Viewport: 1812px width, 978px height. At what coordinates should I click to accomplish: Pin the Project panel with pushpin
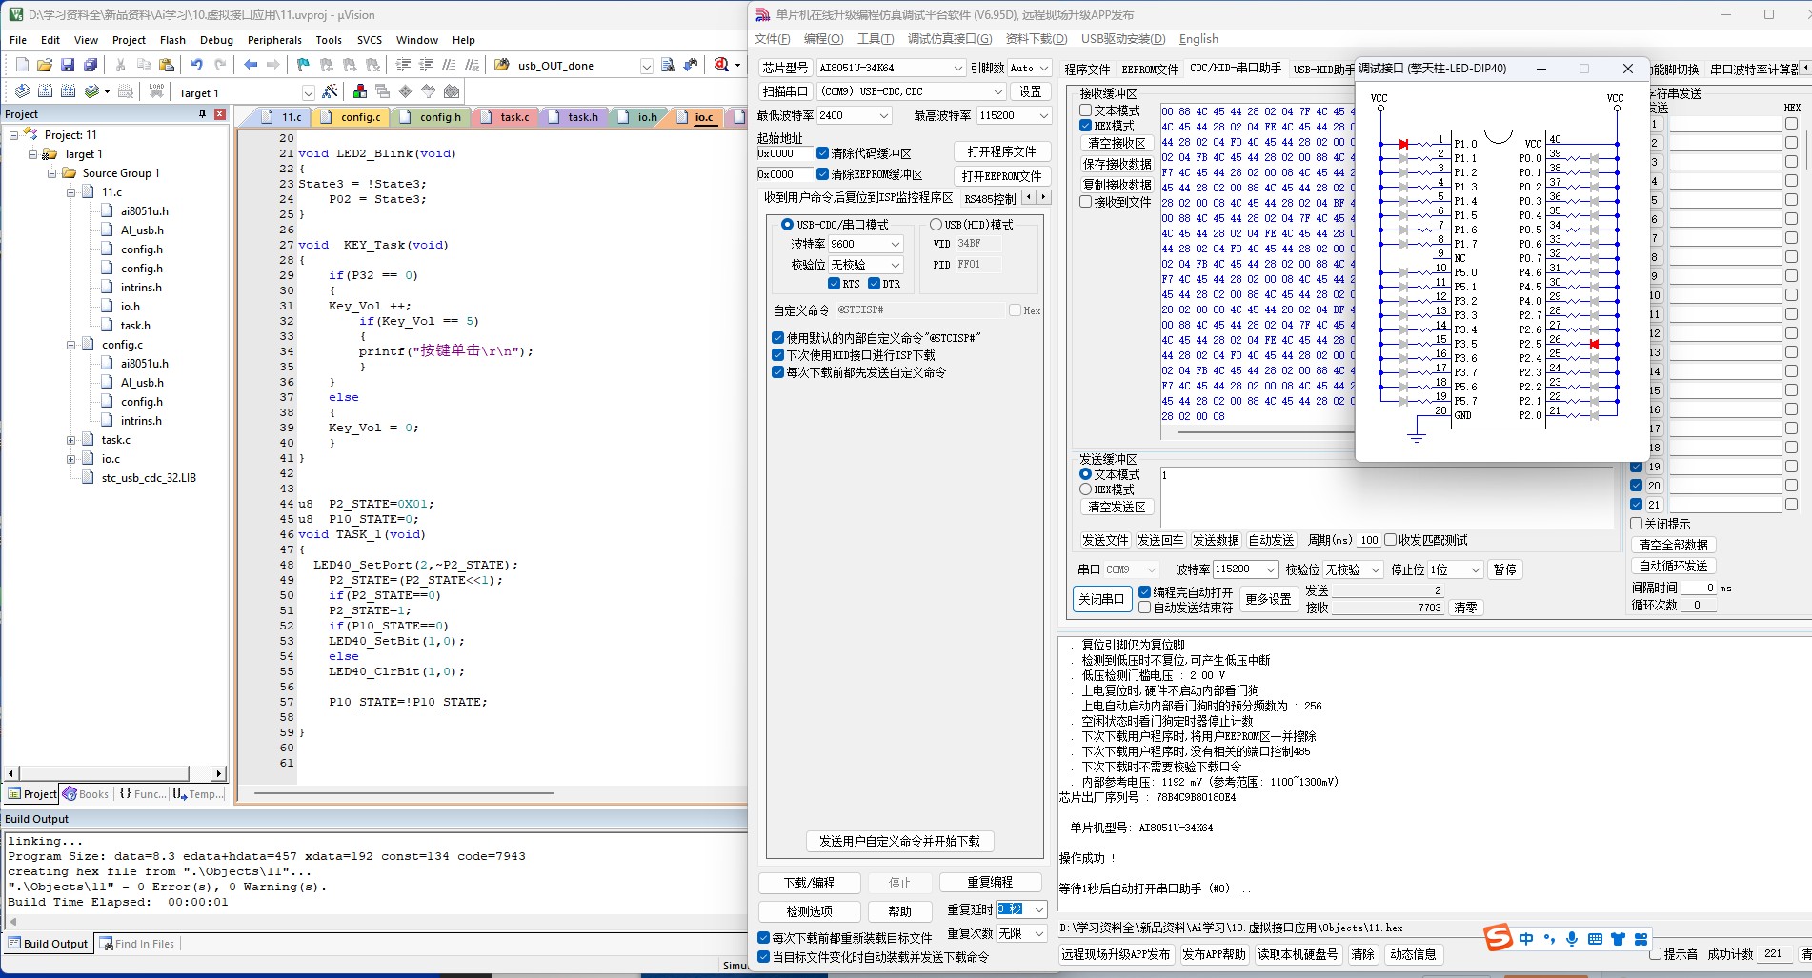(202, 113)
